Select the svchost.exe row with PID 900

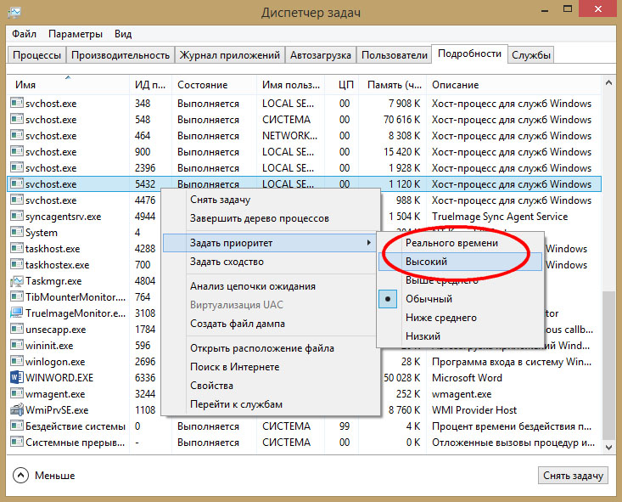pos(305,152)
